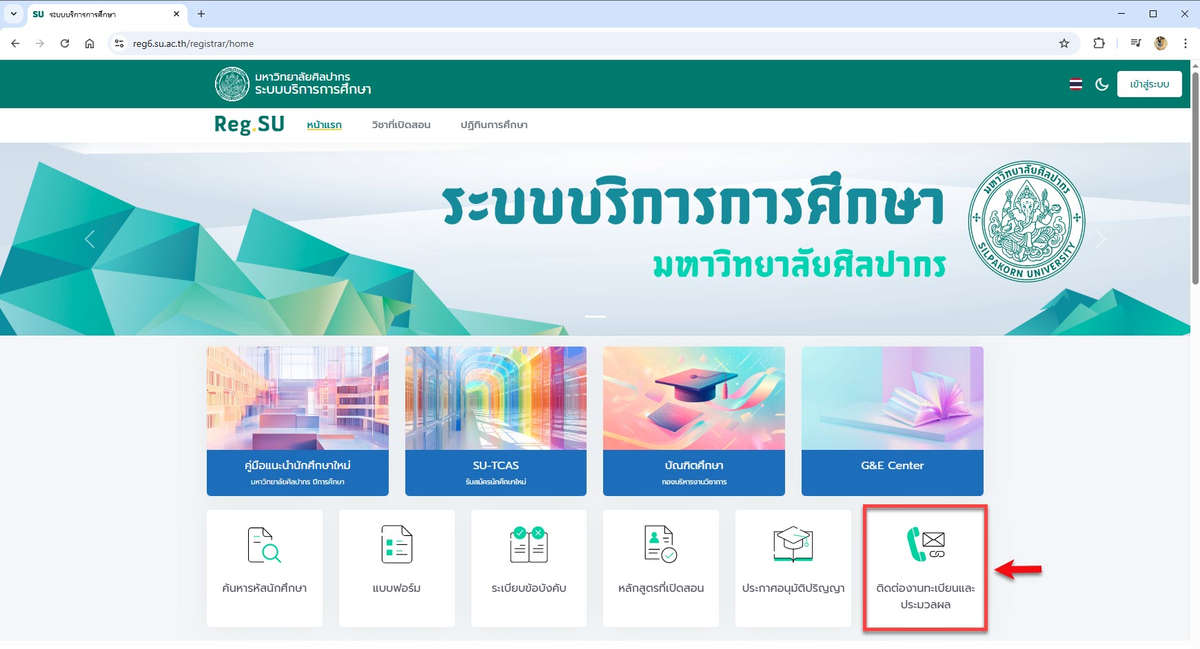This screenshot has height=649, width=1200.
Task: Click the carousel slide indicator dash
Action: 596,316
